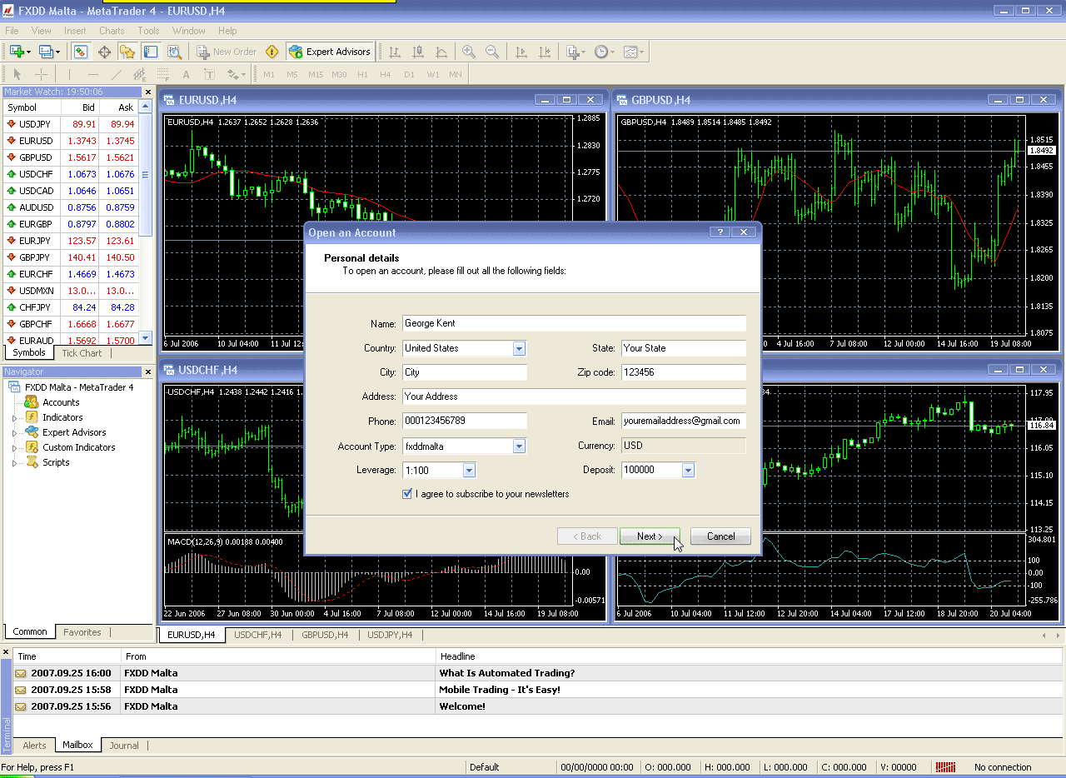The width and height of the screenshot is (1066, 778).
Task: Open the Account Type dropdown
Action: tap(519, 446)
